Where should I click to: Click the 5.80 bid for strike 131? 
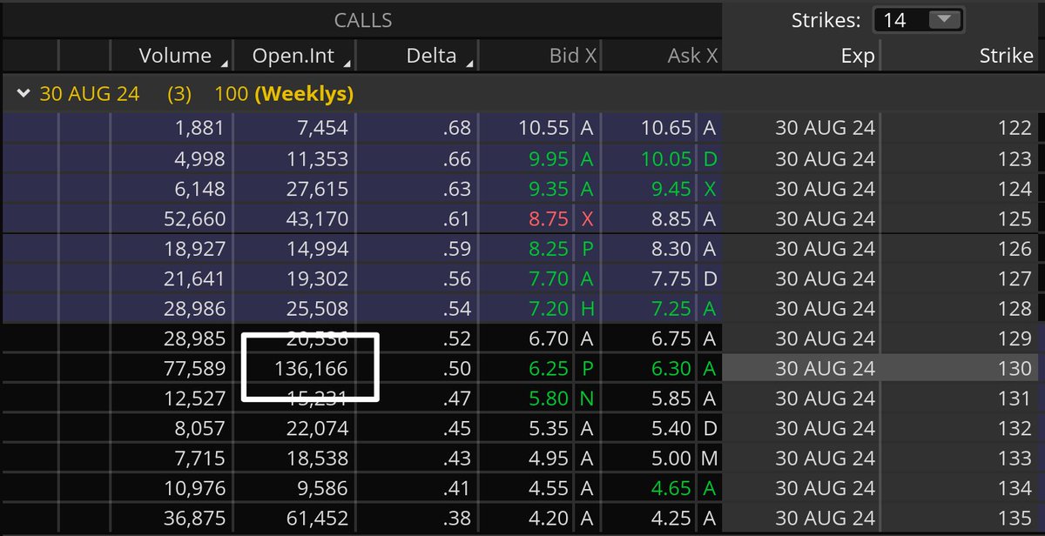click(x=548, y=399)
